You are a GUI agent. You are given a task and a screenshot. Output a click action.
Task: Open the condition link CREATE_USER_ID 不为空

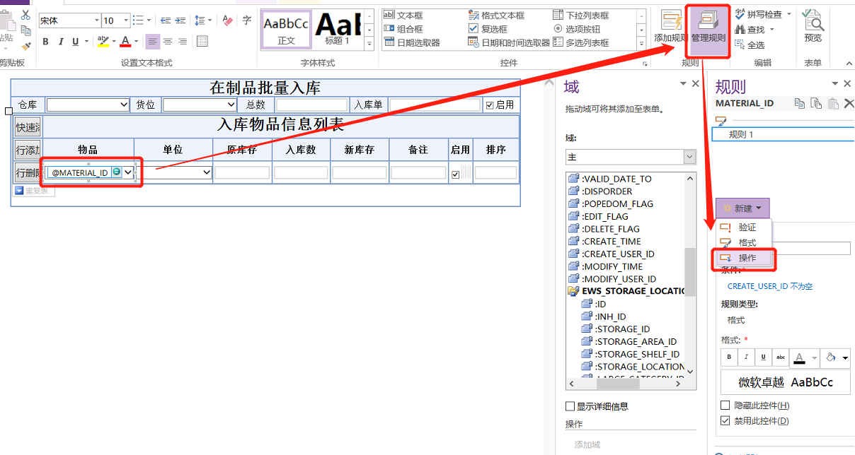point(770,286)
